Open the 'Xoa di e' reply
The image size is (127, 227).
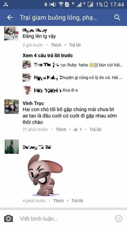pos(56,90)
